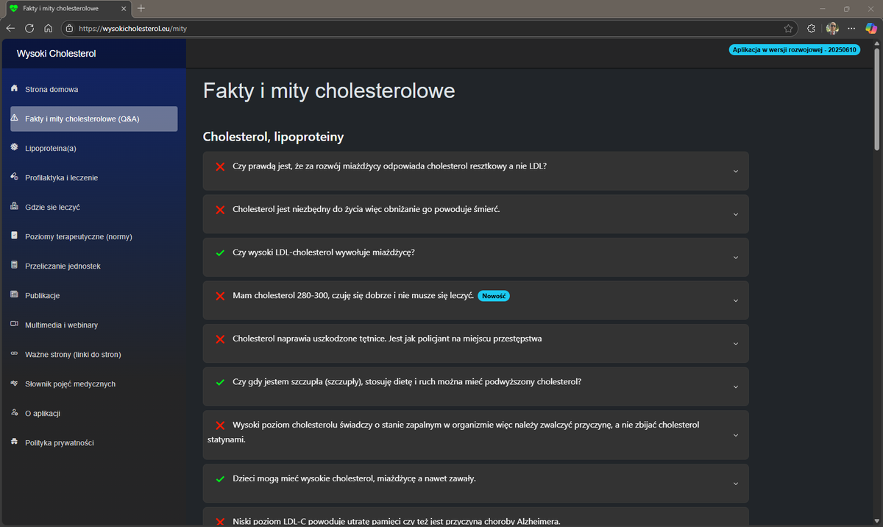Viewport: 883px width, 527px height.
Task: Open Ważne strony (linki do stron)
Action: point(93,354)
